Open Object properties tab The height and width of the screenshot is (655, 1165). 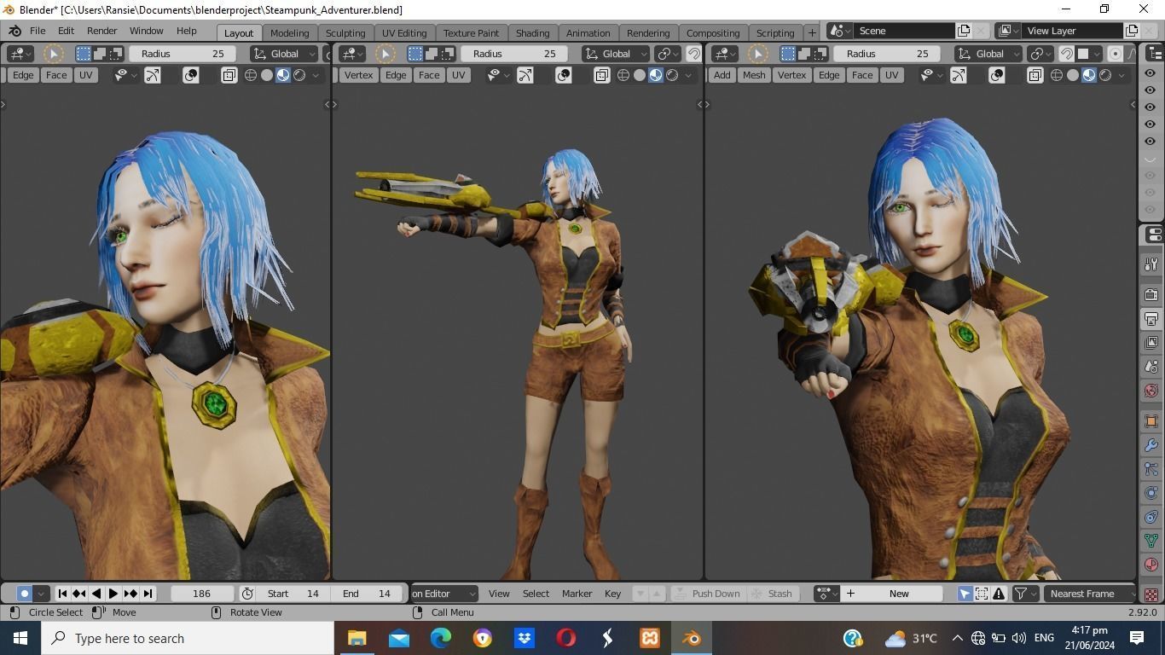click(x=1151, y=421)
